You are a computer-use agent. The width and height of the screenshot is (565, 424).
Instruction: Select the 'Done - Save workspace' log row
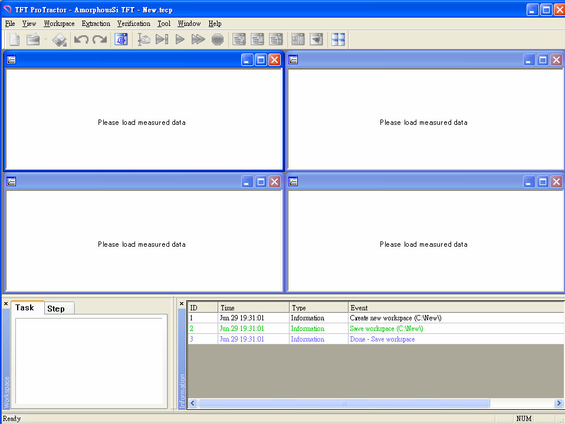point(382,339)
